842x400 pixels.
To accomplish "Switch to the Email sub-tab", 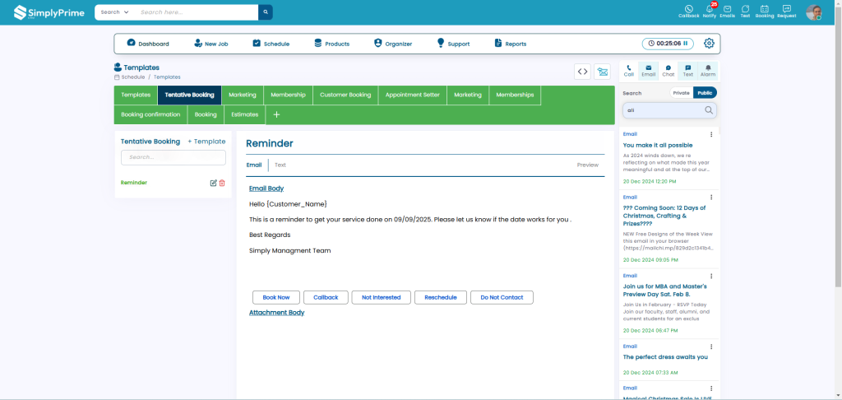I will [254, 165].
